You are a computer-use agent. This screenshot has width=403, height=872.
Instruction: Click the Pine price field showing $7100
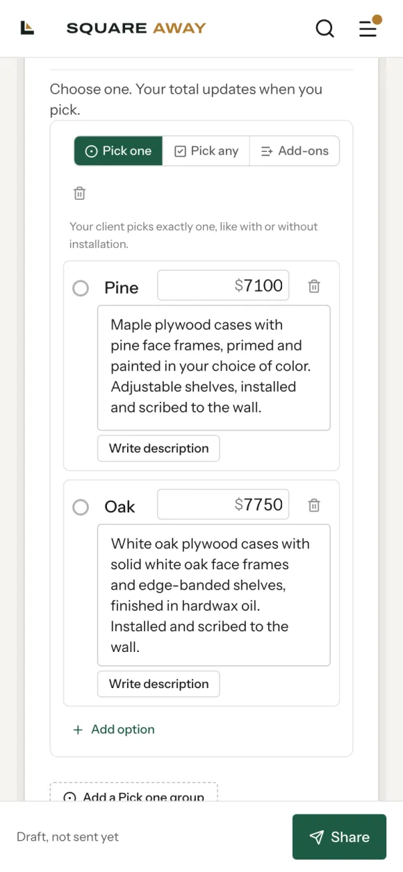click(x=223, y=285)
